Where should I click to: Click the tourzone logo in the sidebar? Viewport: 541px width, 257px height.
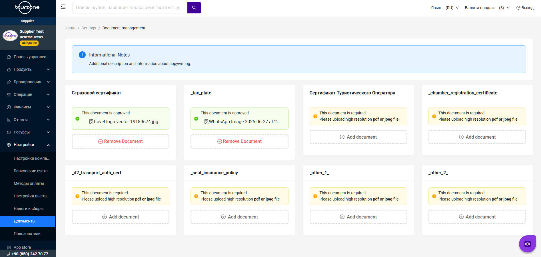click(27, 8)
